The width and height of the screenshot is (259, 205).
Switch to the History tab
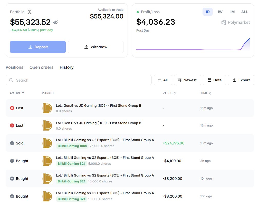click(66, 67)
